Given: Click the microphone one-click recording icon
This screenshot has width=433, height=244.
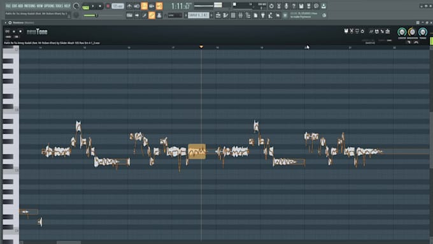Looking at the screenshot, I should (x=286, y=6).
